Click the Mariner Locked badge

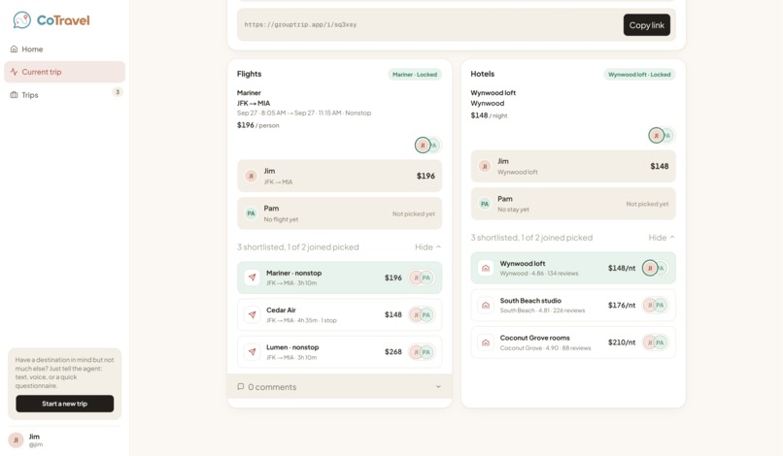[x=415, y=75]
